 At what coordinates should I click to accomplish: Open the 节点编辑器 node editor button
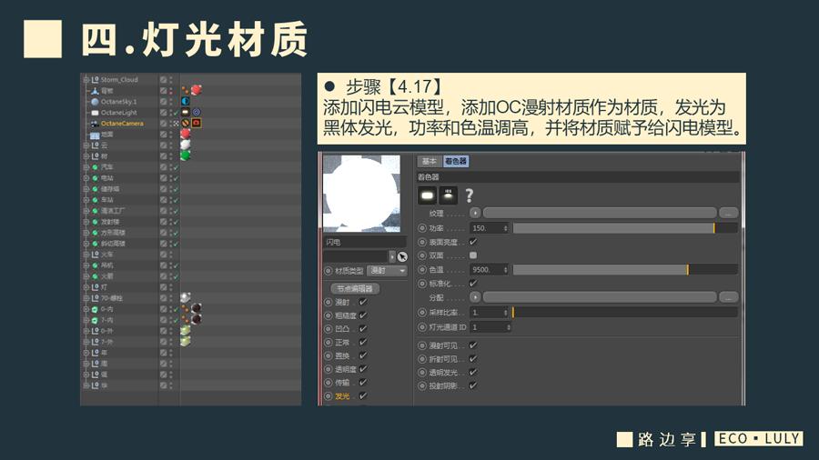pos(355,288)
